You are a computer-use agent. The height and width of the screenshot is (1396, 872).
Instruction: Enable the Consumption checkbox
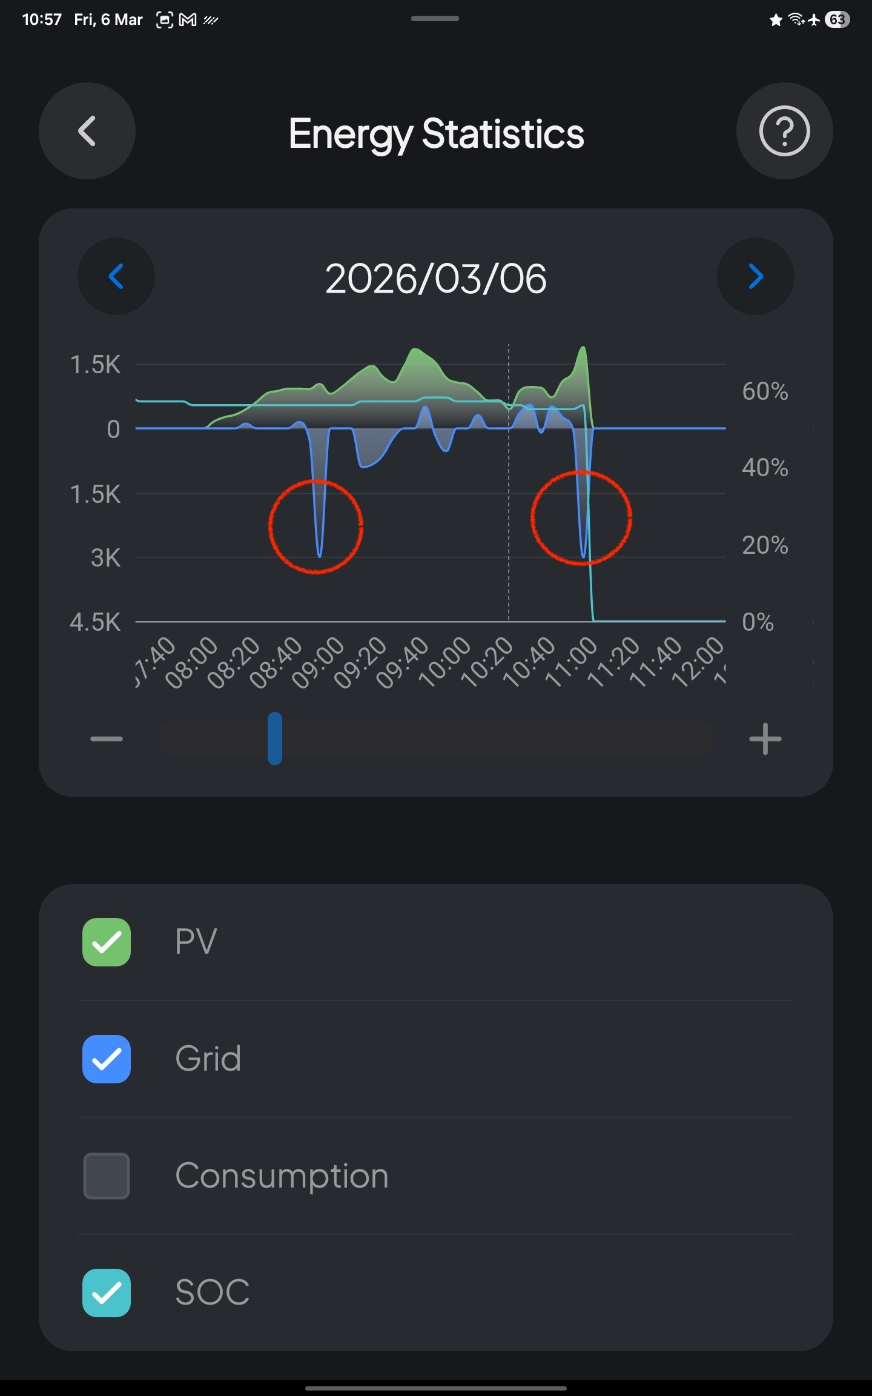[107, 1175]
